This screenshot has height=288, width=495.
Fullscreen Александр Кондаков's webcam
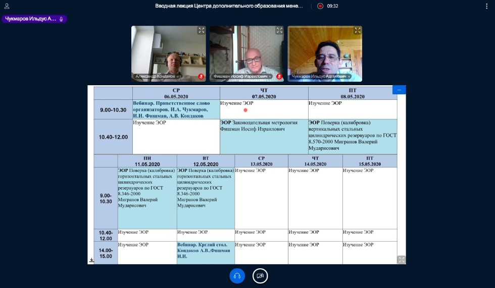click(x=201, y=30)
